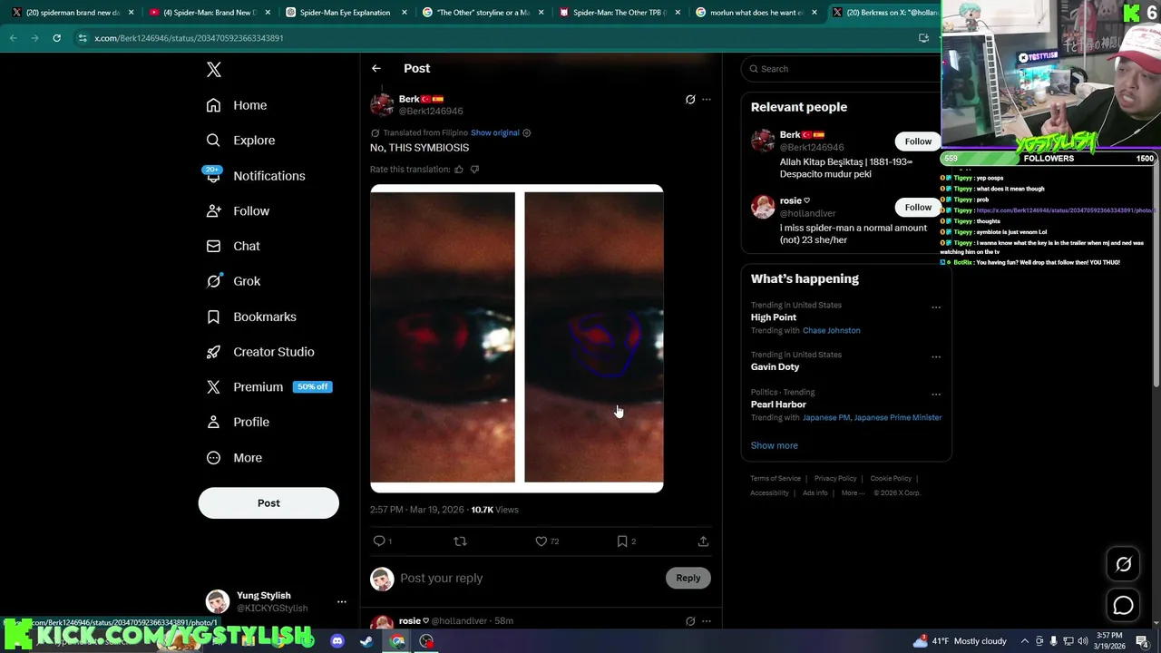
Task: Open High Point trending topic
Action: pyautogui.click(x=774, y=317)
